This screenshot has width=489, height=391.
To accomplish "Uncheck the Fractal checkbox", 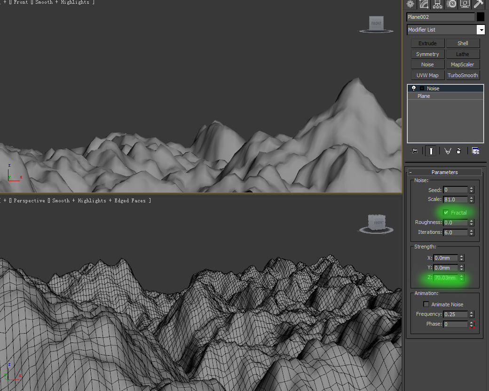I will tap(446, 213).
